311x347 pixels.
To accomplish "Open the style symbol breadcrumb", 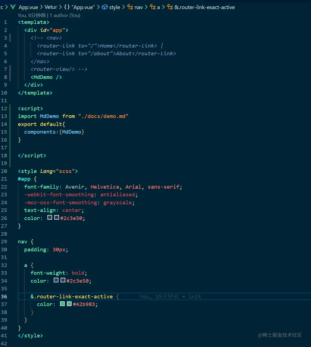I will click(x=111, y=7).
